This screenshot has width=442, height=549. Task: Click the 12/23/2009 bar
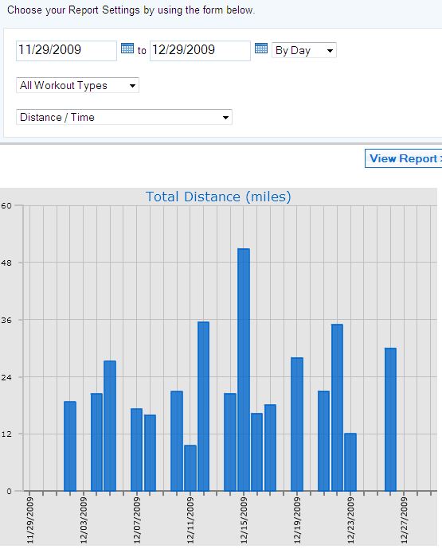(x=350, y=462)
